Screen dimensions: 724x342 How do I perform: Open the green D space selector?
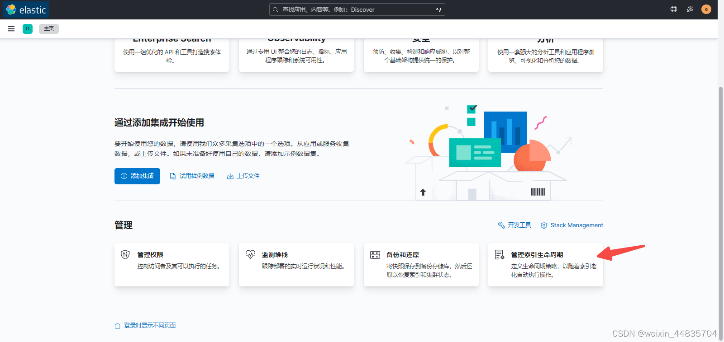coord(28,29)
